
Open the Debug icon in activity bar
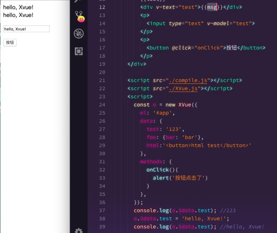click(x=78, y=34)
